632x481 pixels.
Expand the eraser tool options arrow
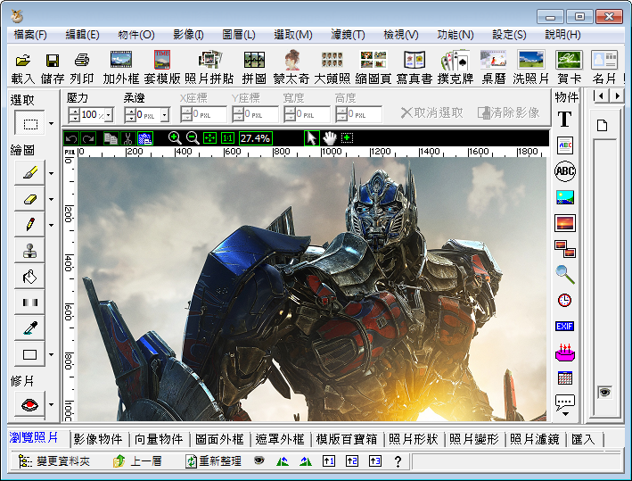[x=51, y=199]
